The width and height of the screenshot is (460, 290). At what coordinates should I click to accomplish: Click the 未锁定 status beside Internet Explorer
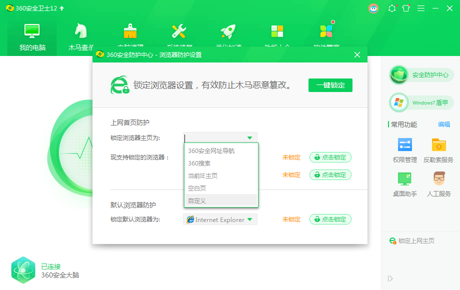pos(291,219)
